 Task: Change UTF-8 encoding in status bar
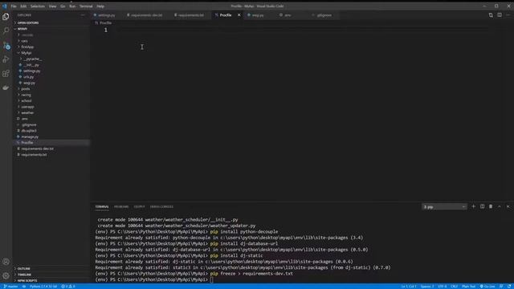pos(443,287)
